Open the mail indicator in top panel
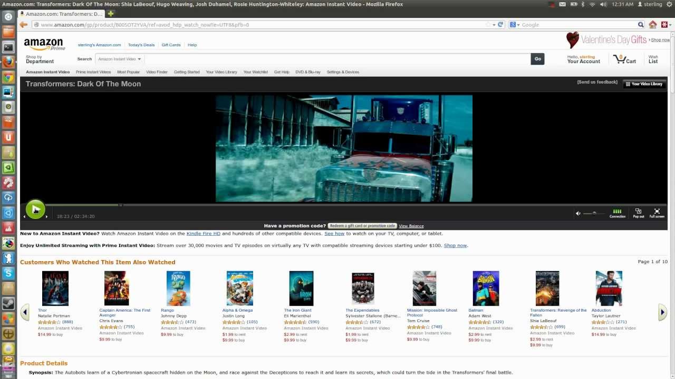The height and width of the screenshot is (379, 675). coord(563,4)
